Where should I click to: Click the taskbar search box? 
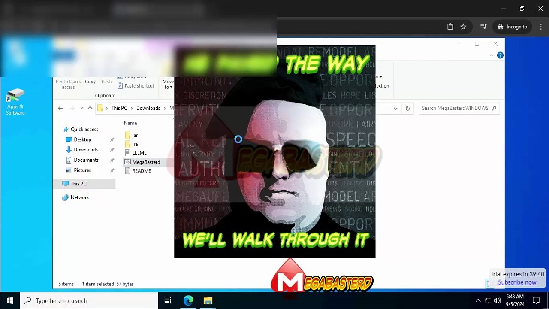coord(89,301)
